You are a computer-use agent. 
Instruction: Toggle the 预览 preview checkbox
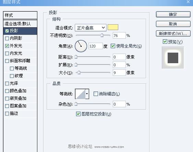click(x=165, y=42)
